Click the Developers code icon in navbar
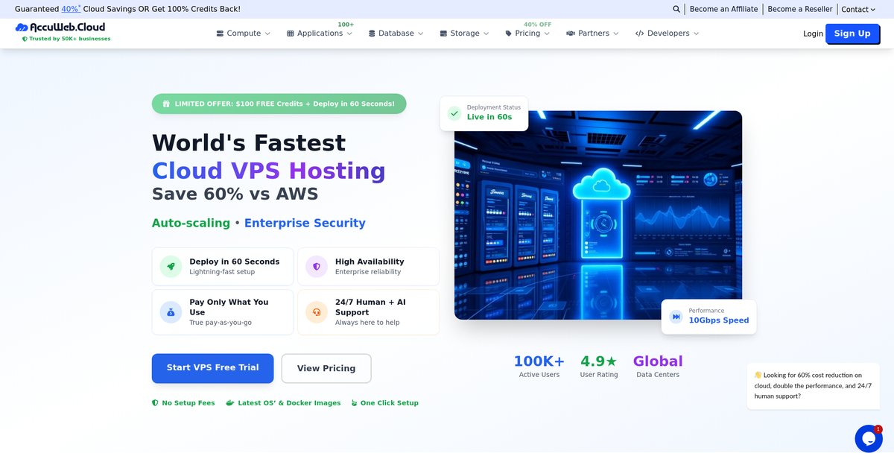894x462 pixels. (639, 34)
